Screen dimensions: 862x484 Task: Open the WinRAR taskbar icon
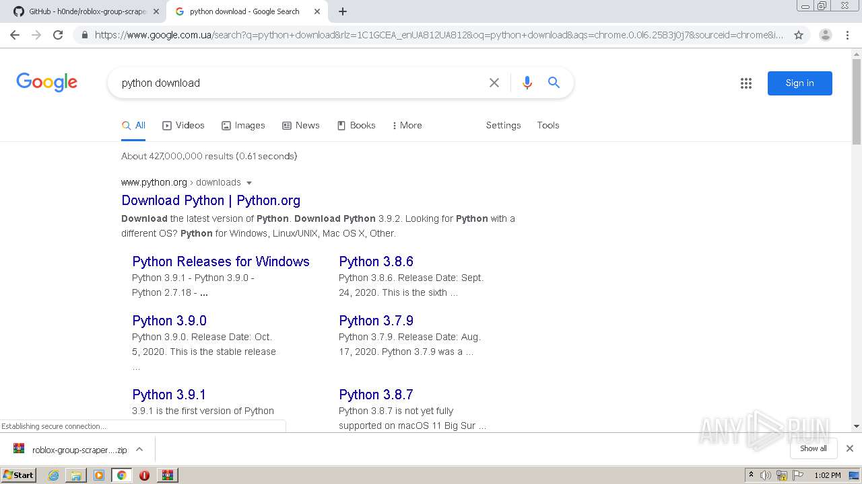pos(168,475)
